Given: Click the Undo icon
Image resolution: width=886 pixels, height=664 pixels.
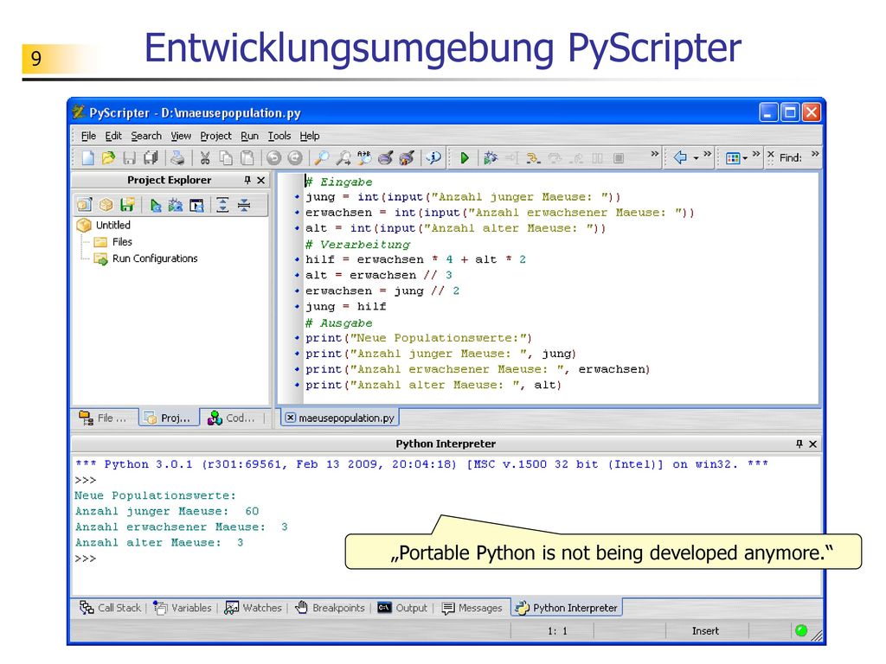Looking at the screenshot, I should (x=274, y=158).
